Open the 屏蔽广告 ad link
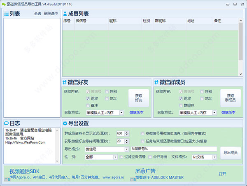This screenshot has width=247, height=186. [x=145, y=171]
